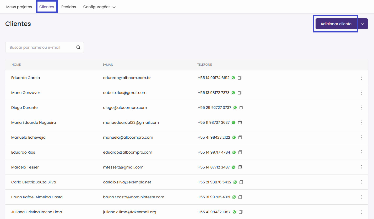Screen dimensions: 374x219
Task: Click the Adicionar cliente button
Action: click(336, 24)
